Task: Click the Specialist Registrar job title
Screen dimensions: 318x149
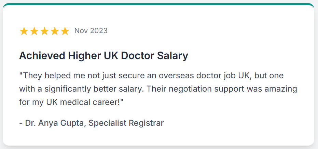Action: click(x=126, y=123)
